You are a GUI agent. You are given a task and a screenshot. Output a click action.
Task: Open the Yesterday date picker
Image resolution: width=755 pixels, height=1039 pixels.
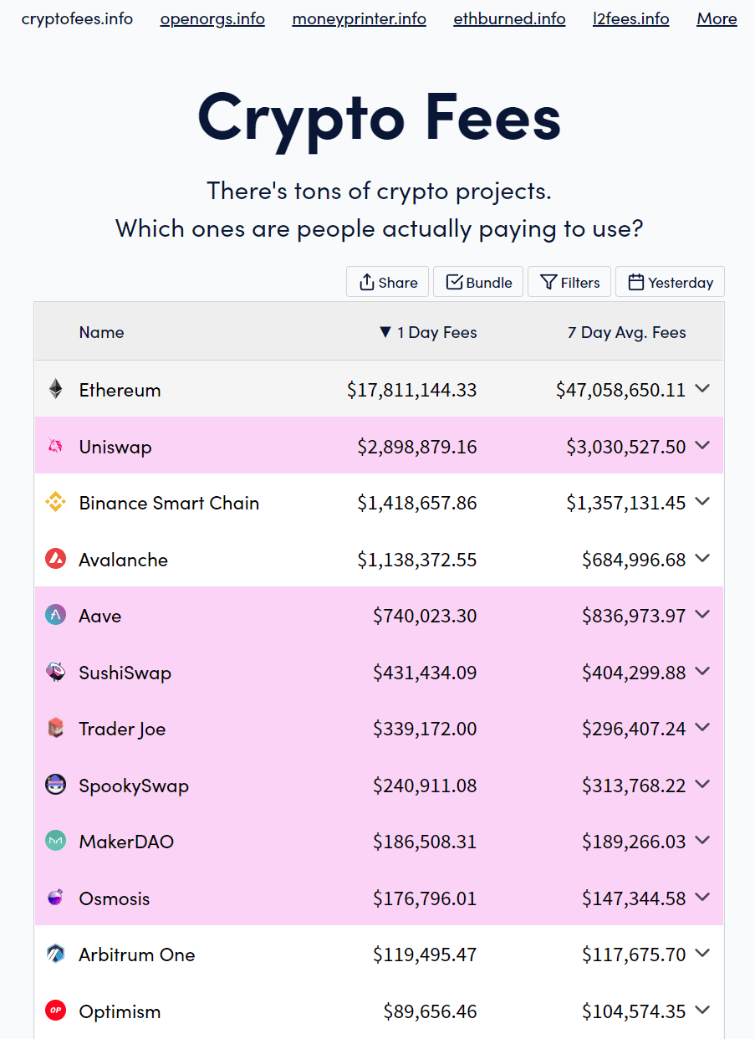point(670,282)
